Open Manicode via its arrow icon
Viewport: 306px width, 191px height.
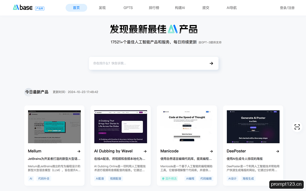pos(211,151)
